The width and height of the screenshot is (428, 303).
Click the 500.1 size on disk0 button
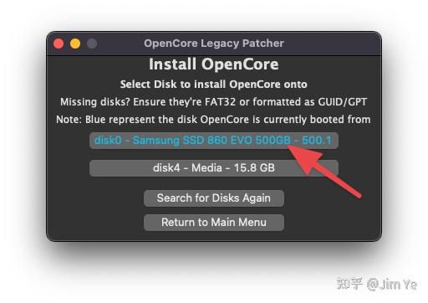point(317,140)
